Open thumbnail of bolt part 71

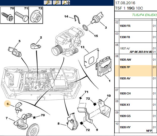click(x=22, y=15)
